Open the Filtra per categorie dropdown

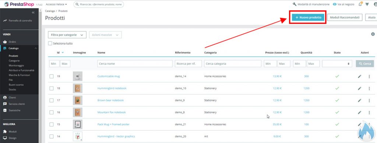(x=67, y=35)
